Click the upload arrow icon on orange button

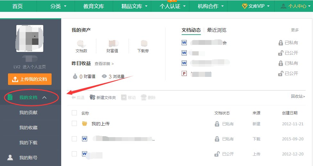click(x=15, y=79)
